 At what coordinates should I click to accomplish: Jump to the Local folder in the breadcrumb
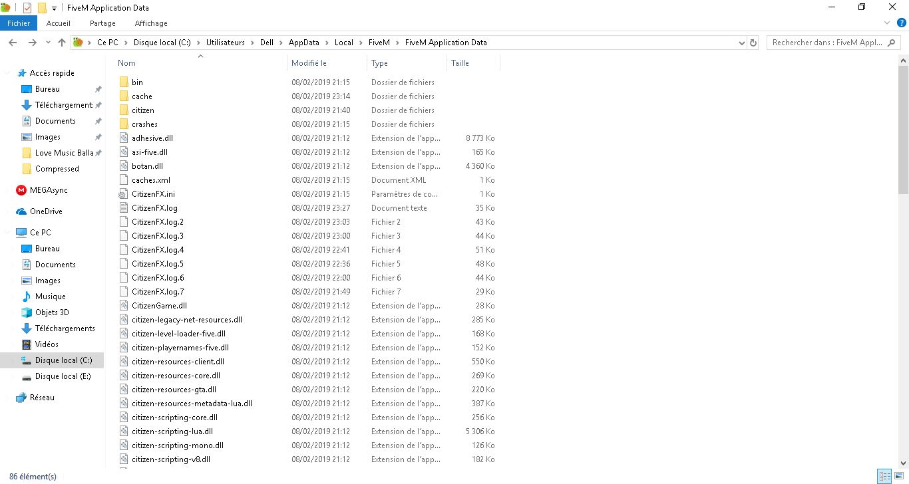[x=344, y=43]
